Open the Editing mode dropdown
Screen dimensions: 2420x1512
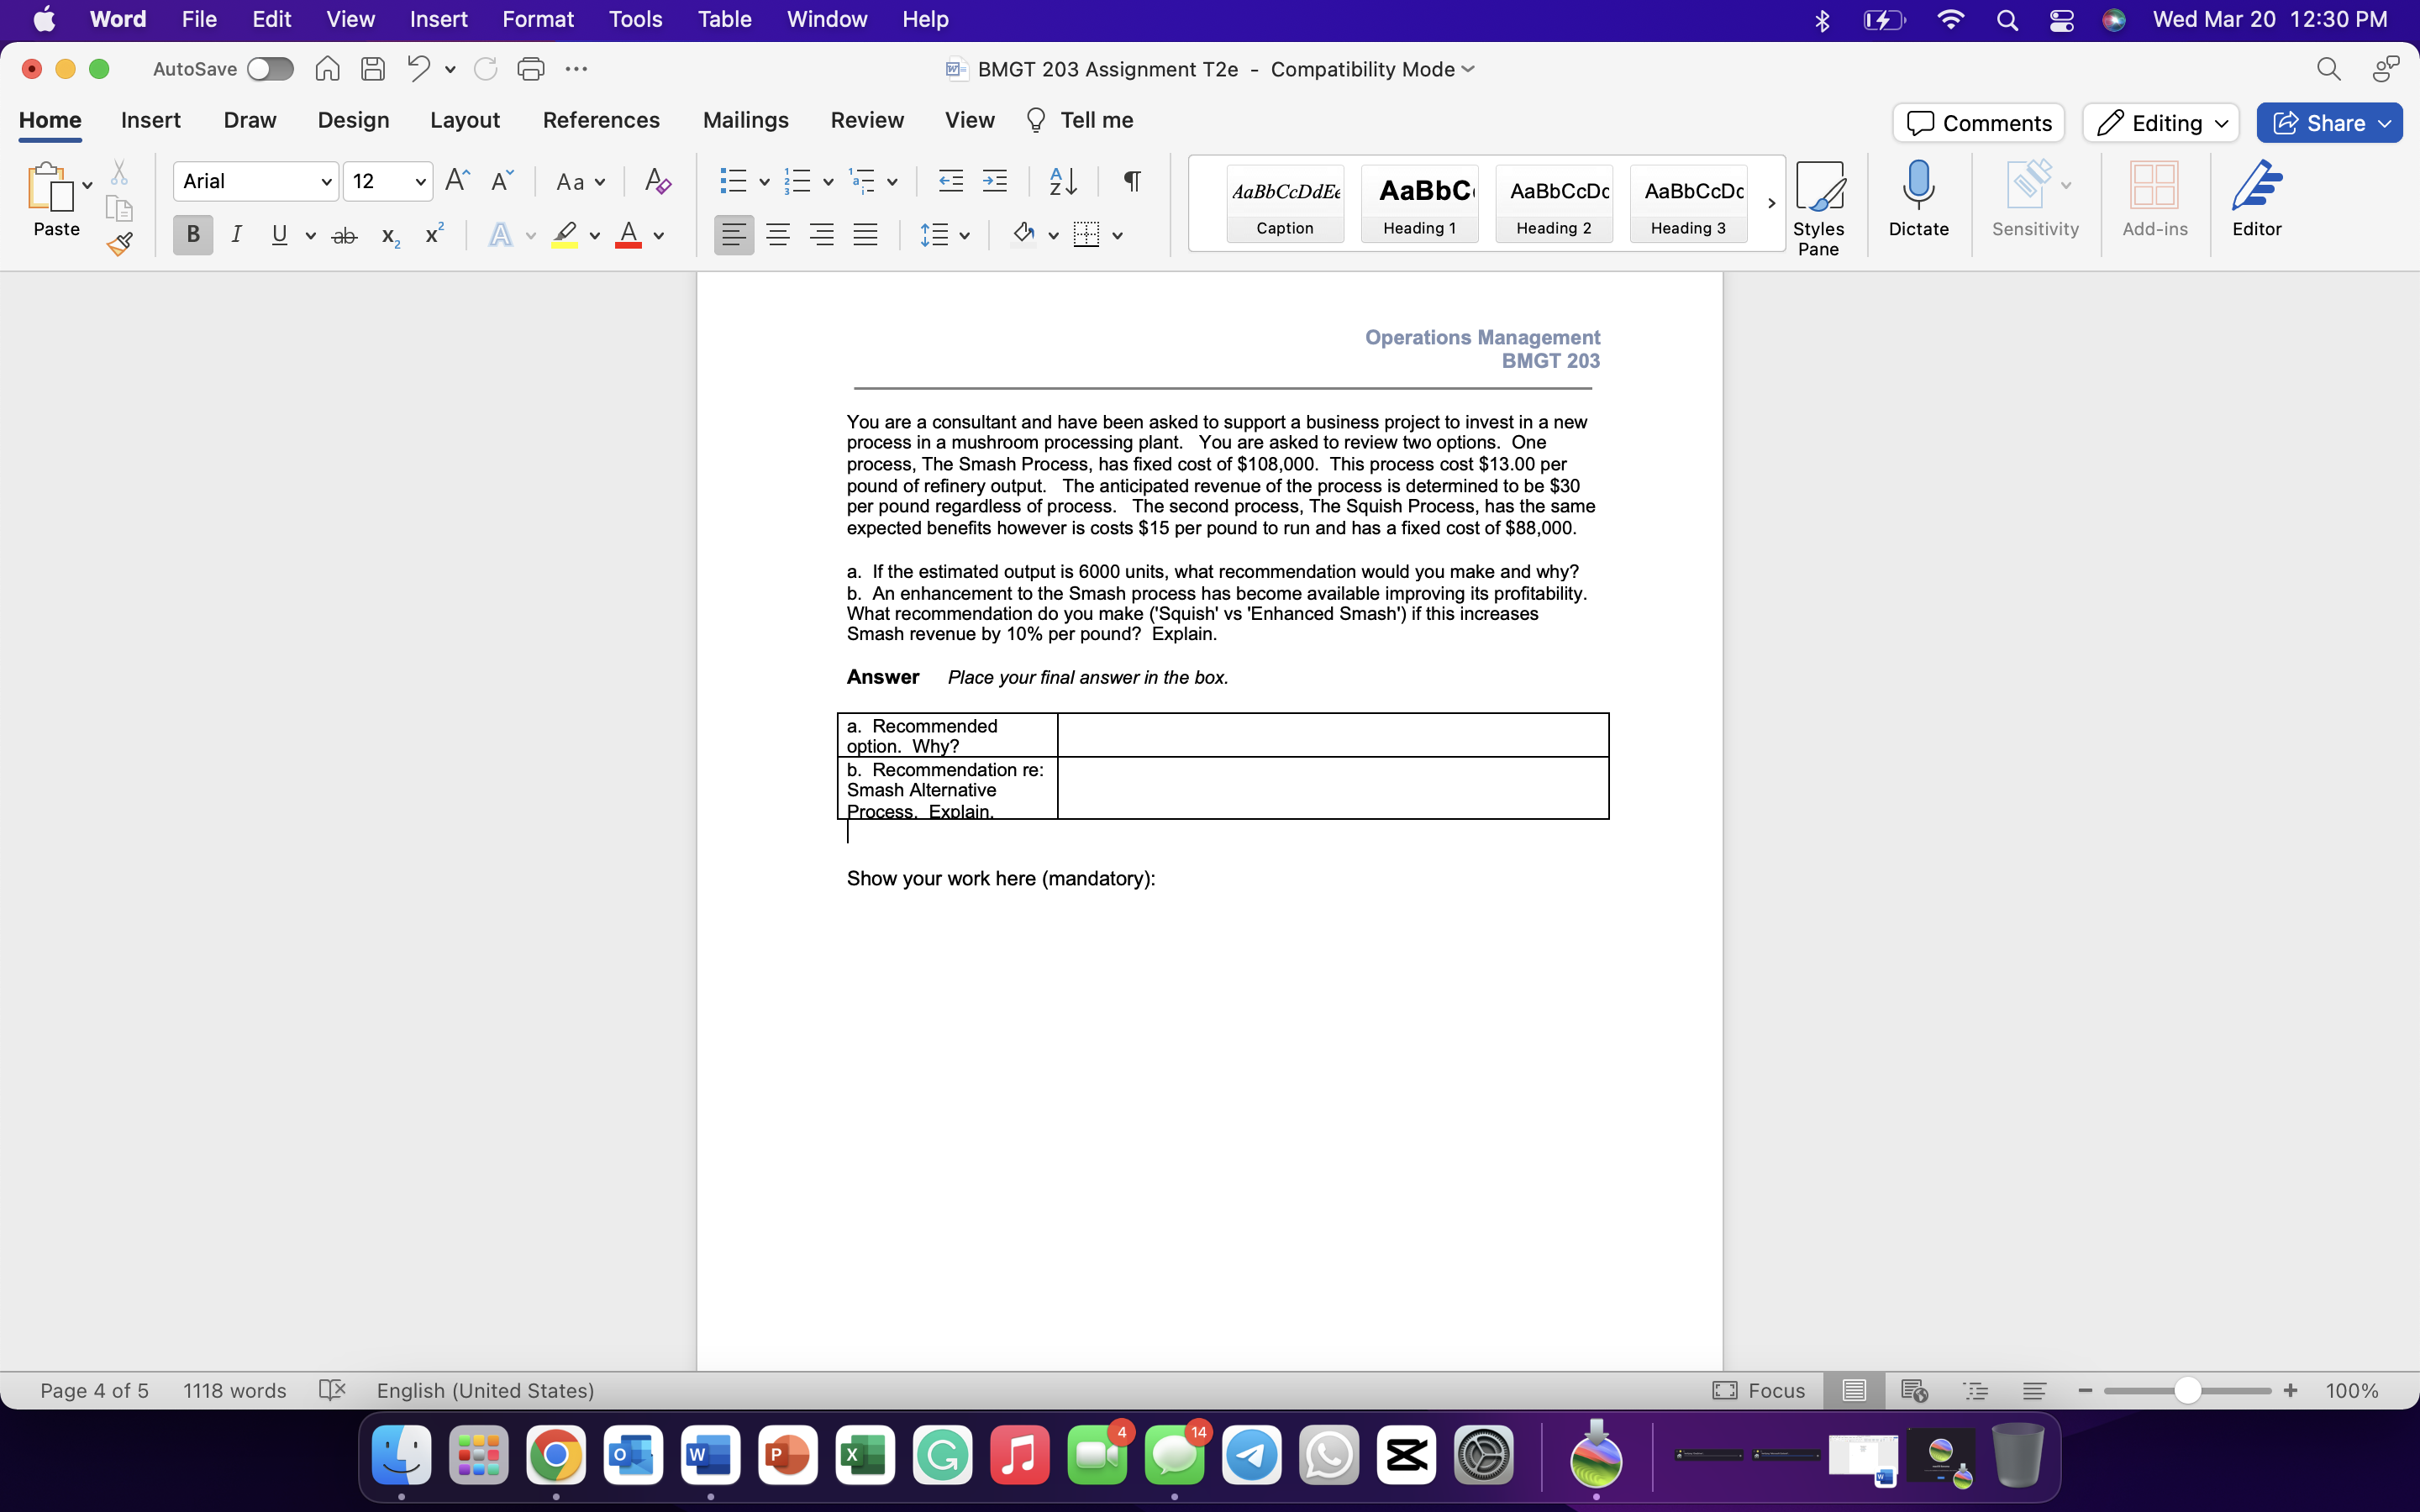tap(2161, 123)
